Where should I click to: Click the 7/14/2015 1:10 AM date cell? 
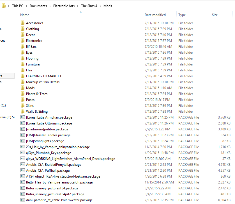158,88
